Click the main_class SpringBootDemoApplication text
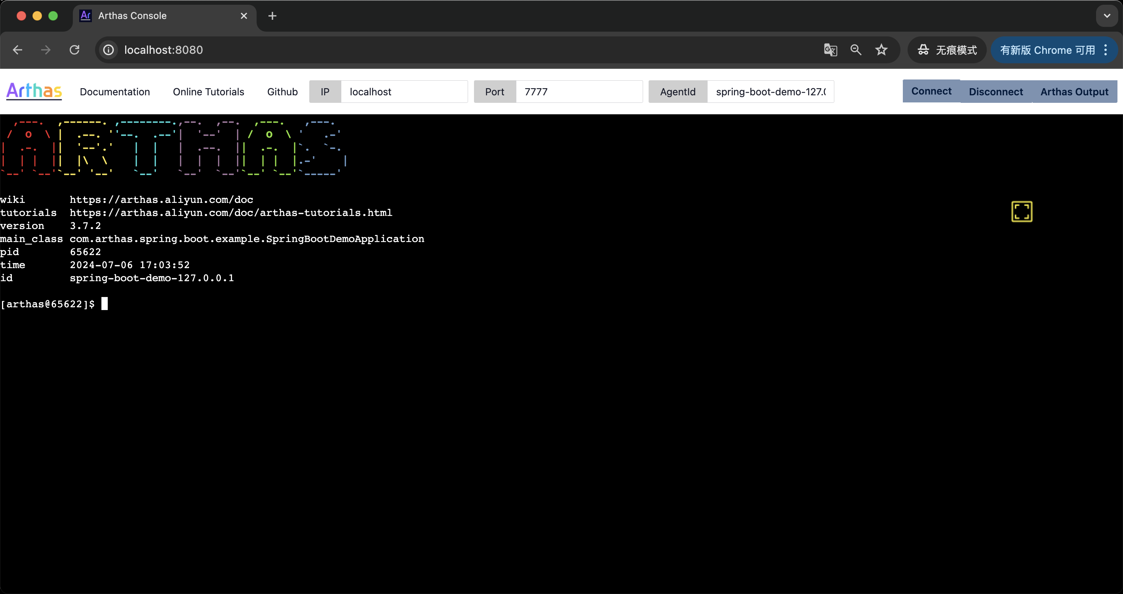Image resolution: width=1123 pixels, height=594 pixels. coord(247,238)
